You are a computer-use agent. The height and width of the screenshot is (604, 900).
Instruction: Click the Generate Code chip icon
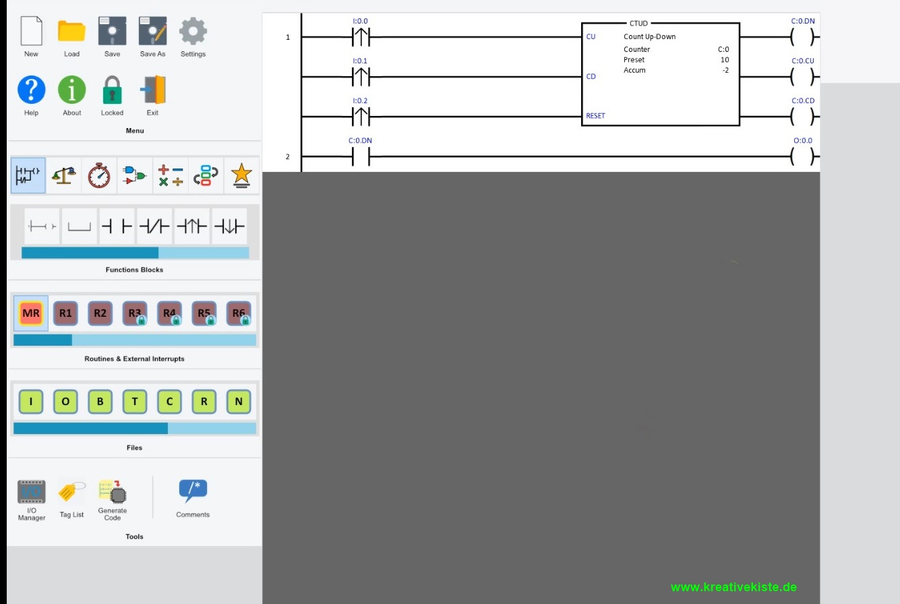pyautogui.click(x=113, y=493)
